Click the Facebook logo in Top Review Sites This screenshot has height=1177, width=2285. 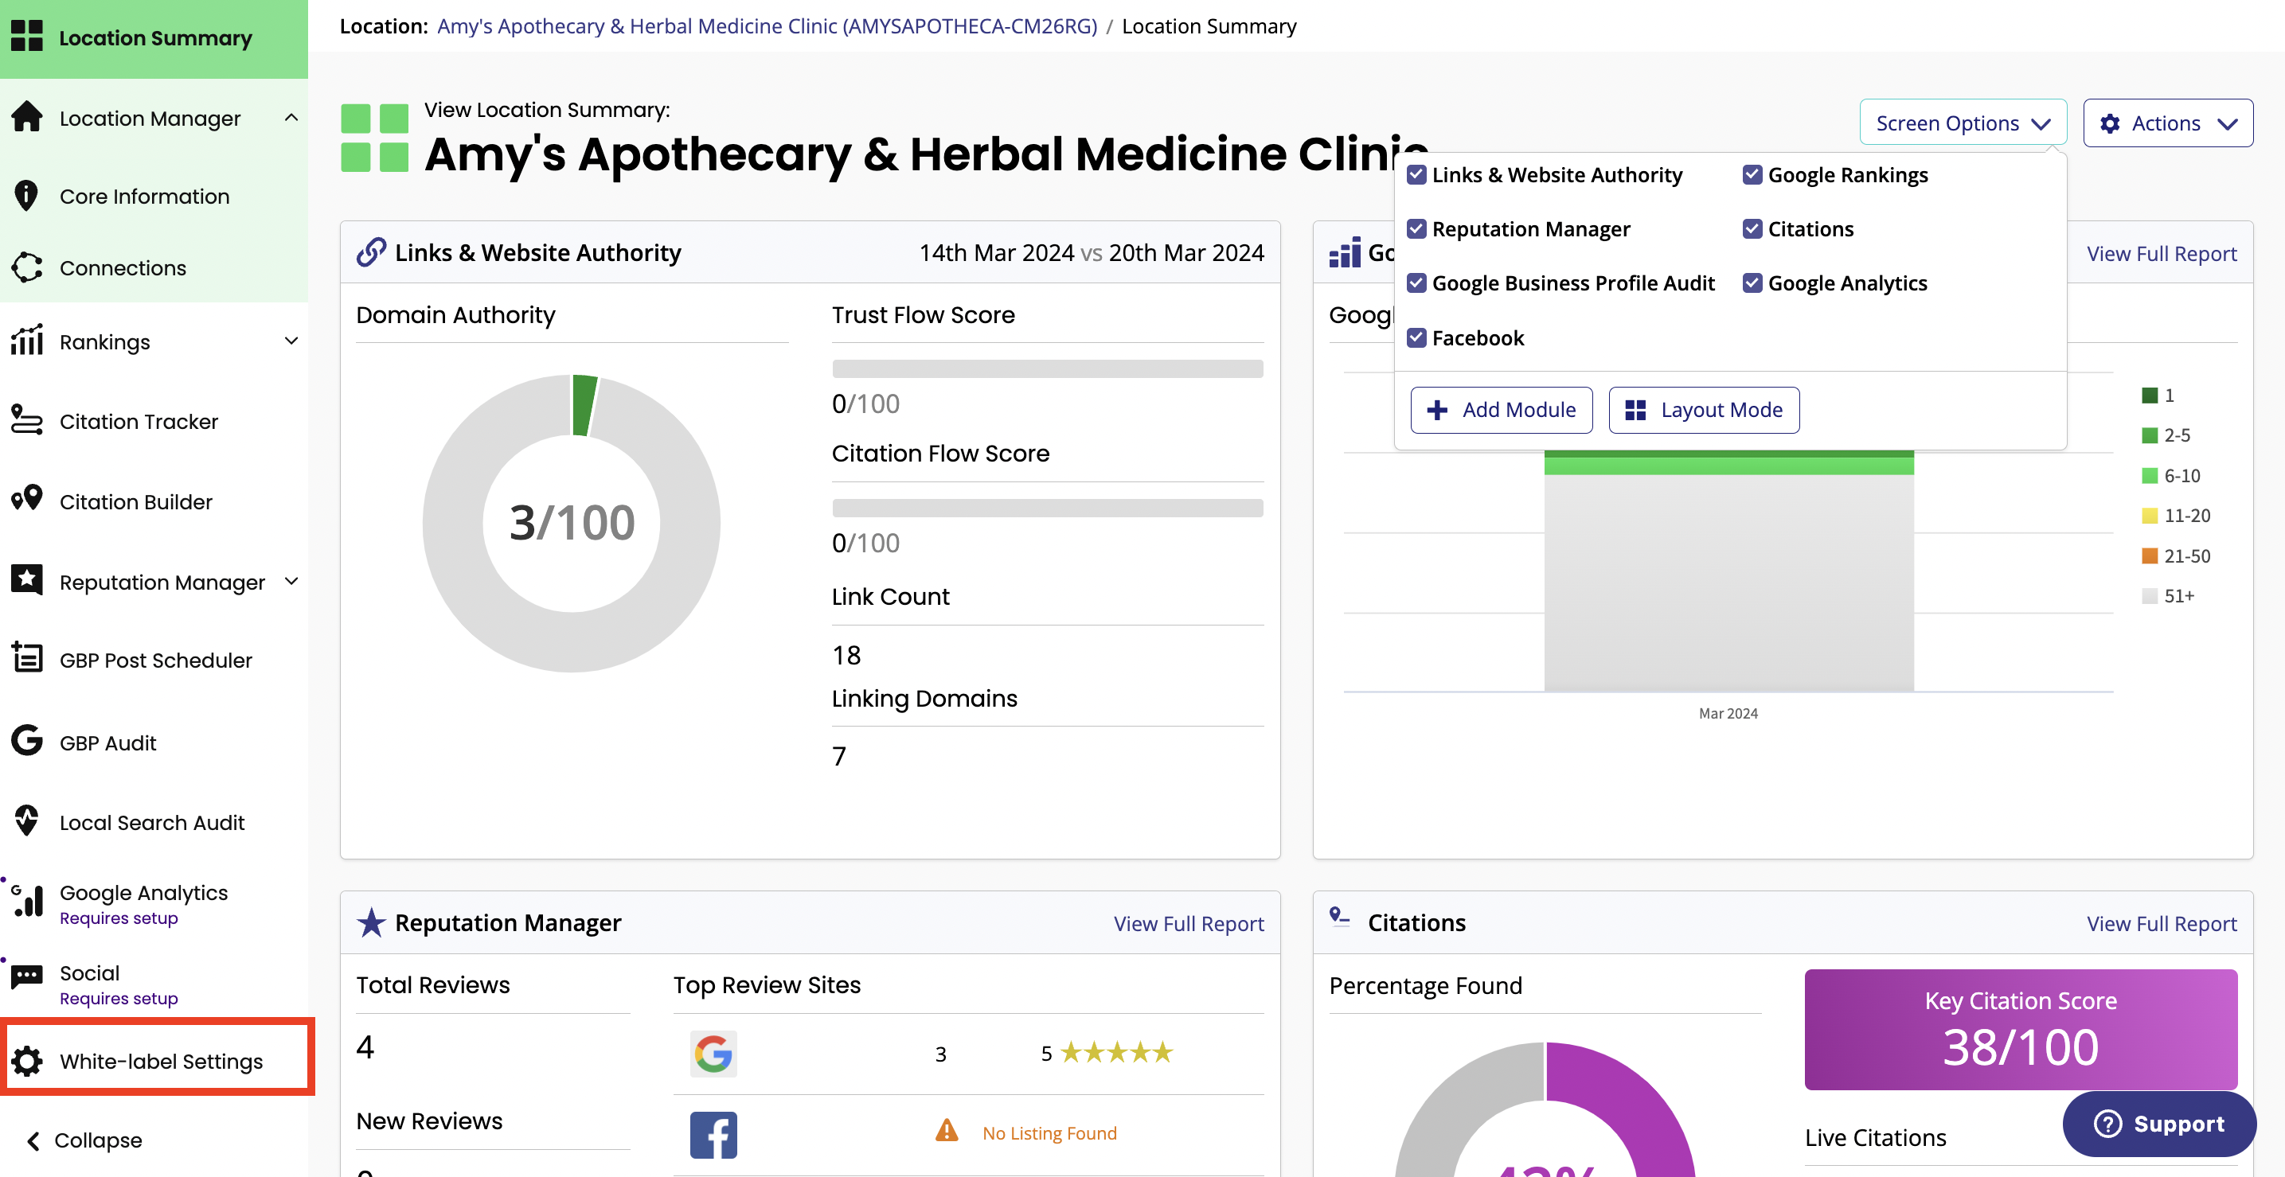click(x=713, y=1135)
